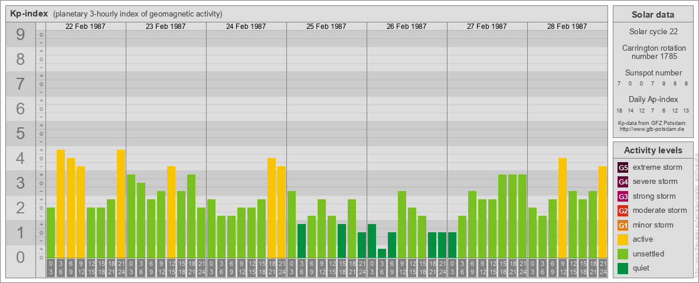This screenshot has width=699, height=283.
Task: Click the '25 Feb 1987' date header
Action: 326,27
